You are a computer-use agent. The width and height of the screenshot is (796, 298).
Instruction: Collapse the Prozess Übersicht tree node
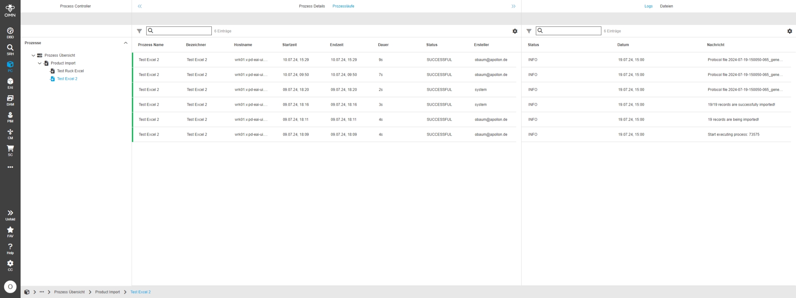pos(33,56)
